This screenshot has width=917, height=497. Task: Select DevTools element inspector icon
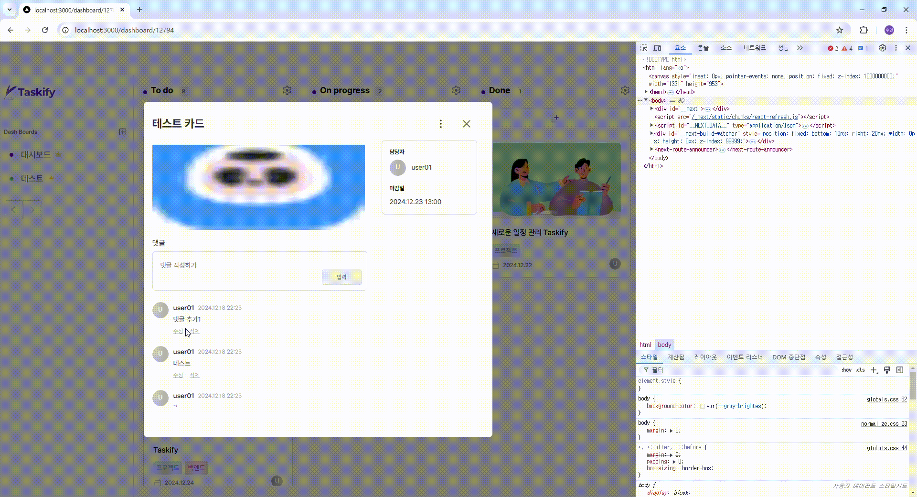tap(644, 48)
